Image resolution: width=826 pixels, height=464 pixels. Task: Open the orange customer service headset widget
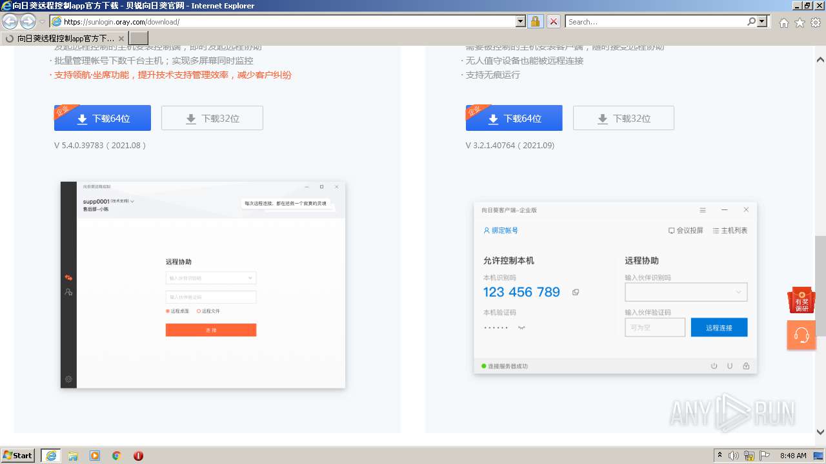pos(801,335)
